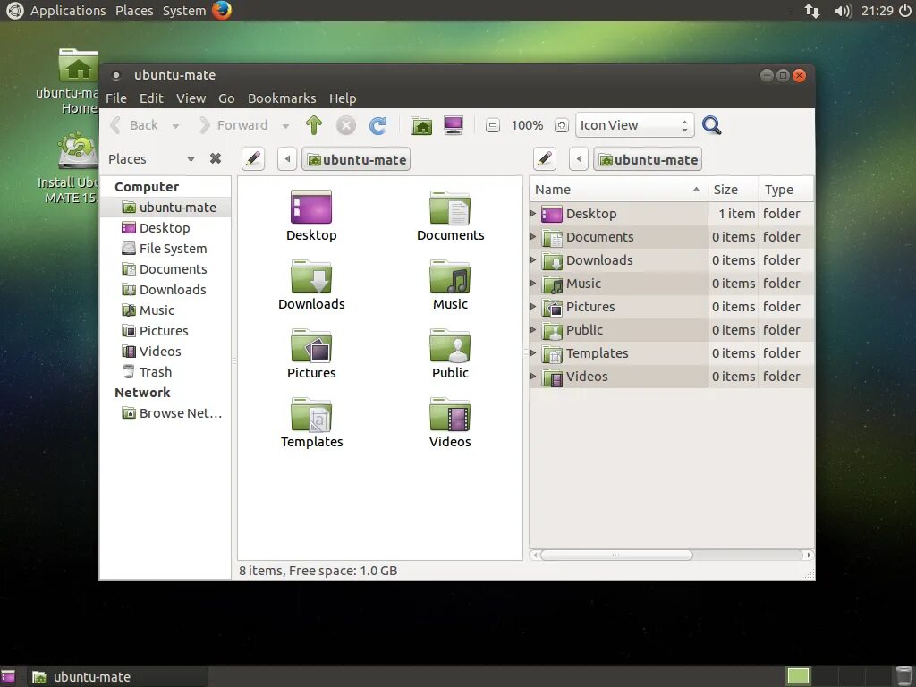Open the File menu

[116, 98]
